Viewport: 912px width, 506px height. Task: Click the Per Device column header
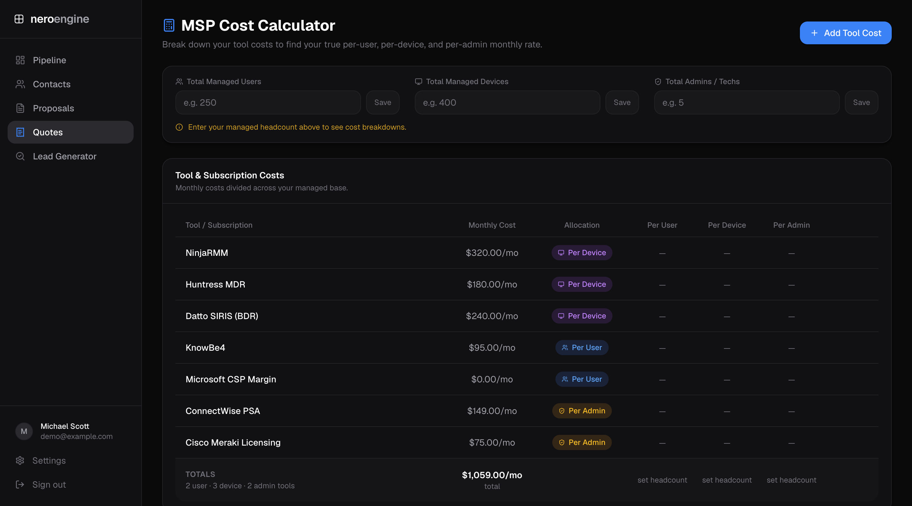click(727, 225)
